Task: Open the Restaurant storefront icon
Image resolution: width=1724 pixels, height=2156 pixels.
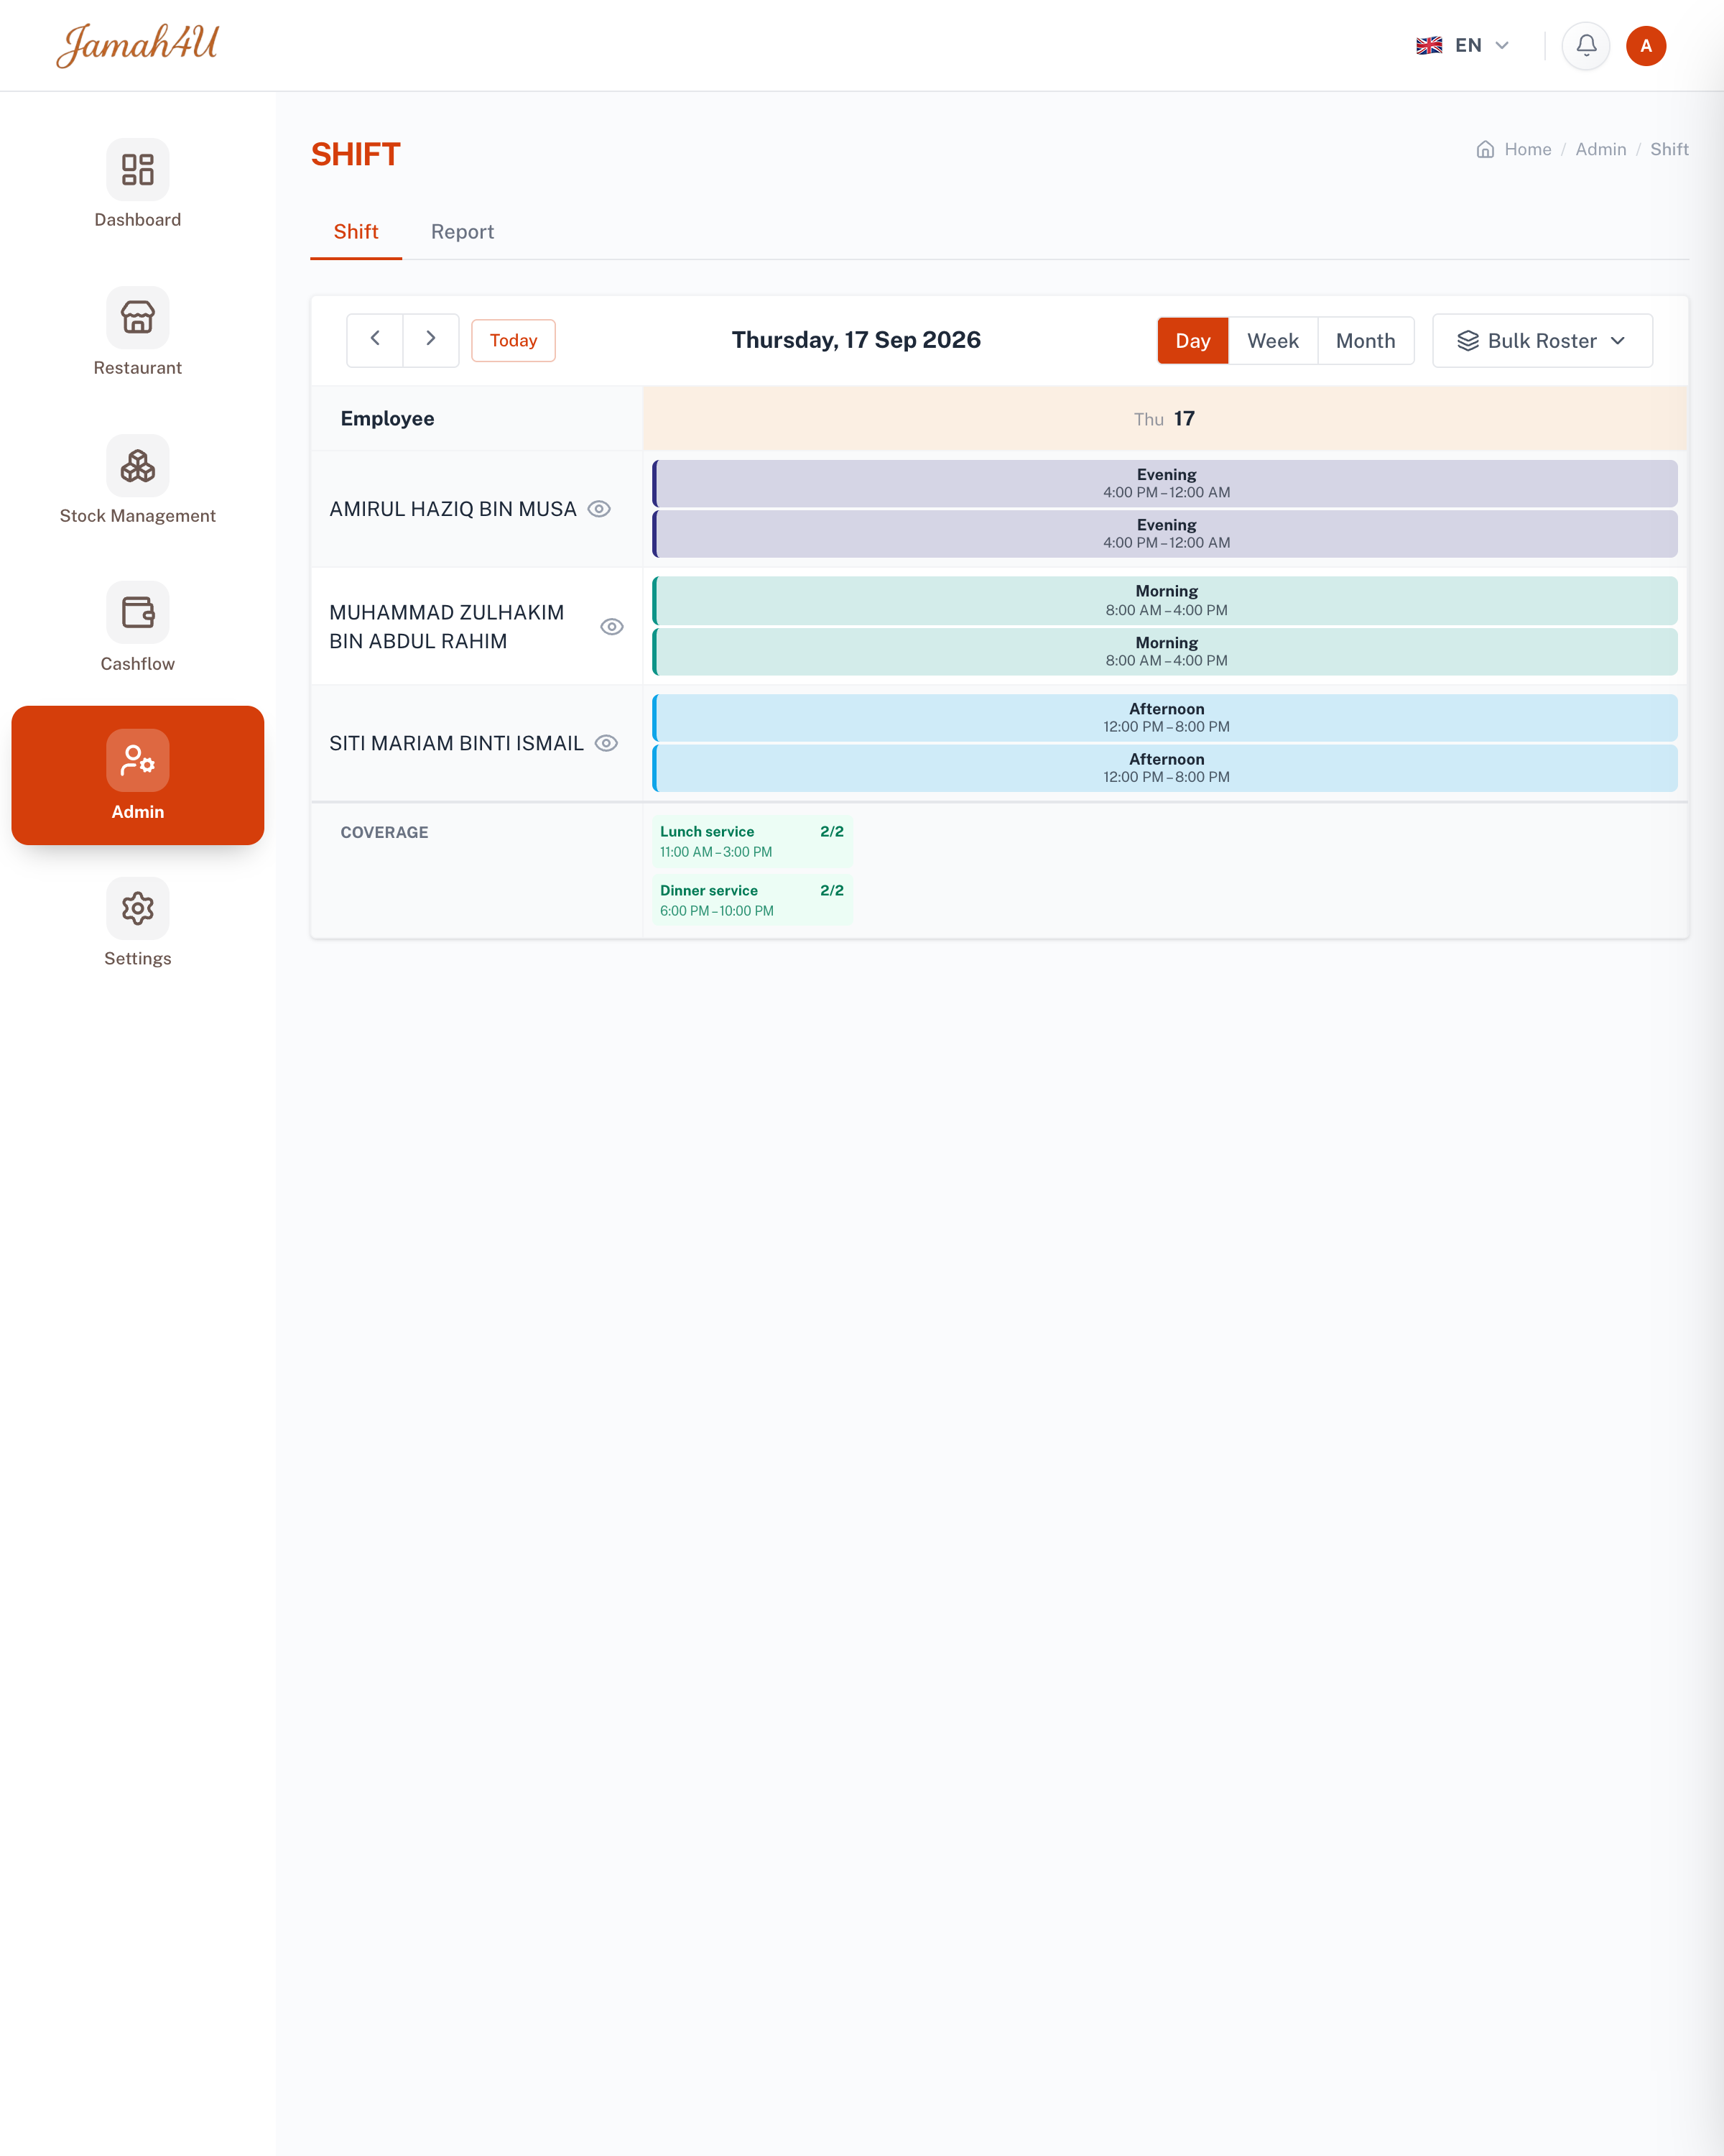Action: point(138,317)
